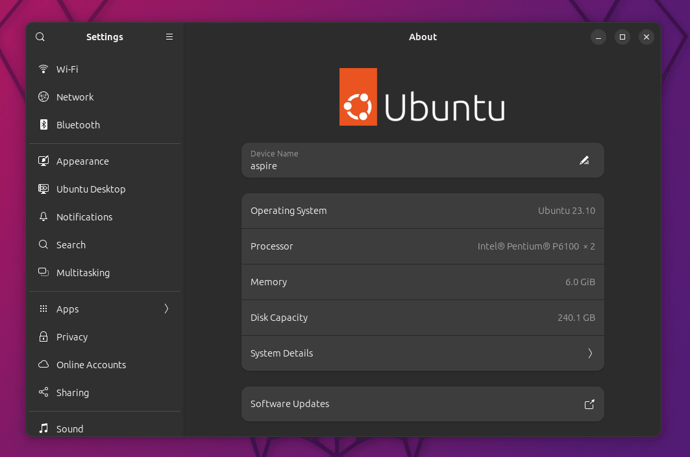Image resolution: width=690 pixels, height=457 pixels.
Task: Click the Network globe icon
Action: pyautogui.click(x=43, y=97)
